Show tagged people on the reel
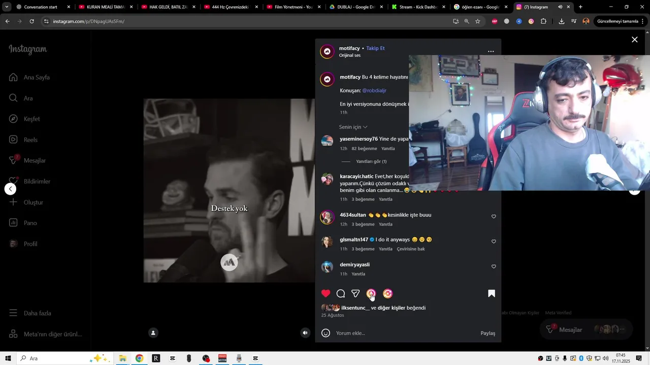Screen dimensions: 650x365 coord(153,333)
